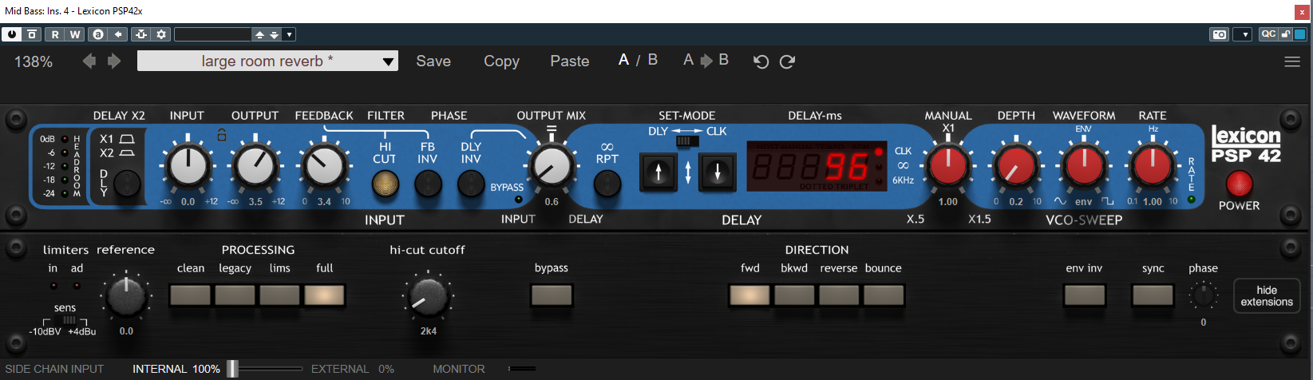Viewport: 1313px width, 380px height.
Task: Click the 'hide extensions' button
Action: (1267, 296)
